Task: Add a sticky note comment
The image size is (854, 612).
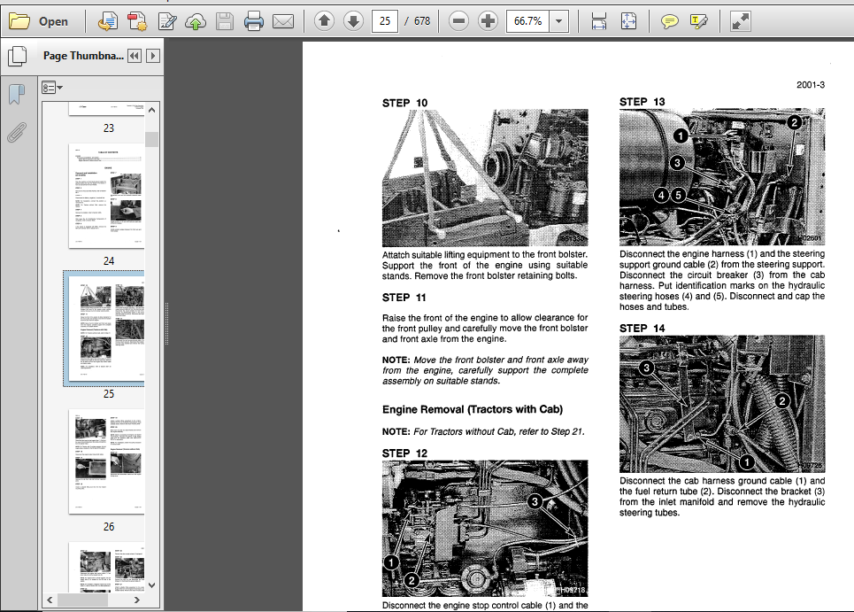Action: 669,22
